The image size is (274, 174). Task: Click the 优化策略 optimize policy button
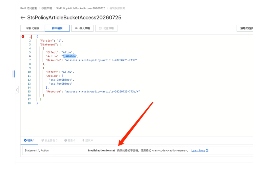[106, 28]
